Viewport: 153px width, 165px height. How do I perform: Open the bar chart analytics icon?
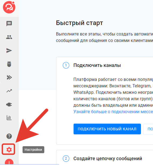pos(9,118)
